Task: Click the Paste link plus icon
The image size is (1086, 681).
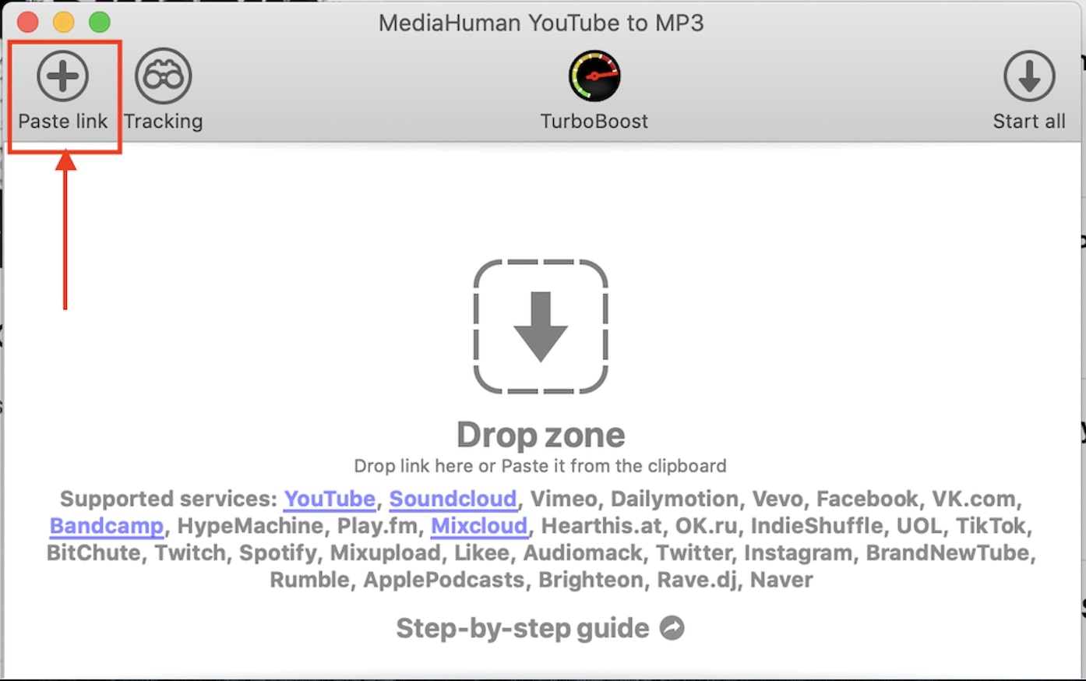Action: (63, 76)
